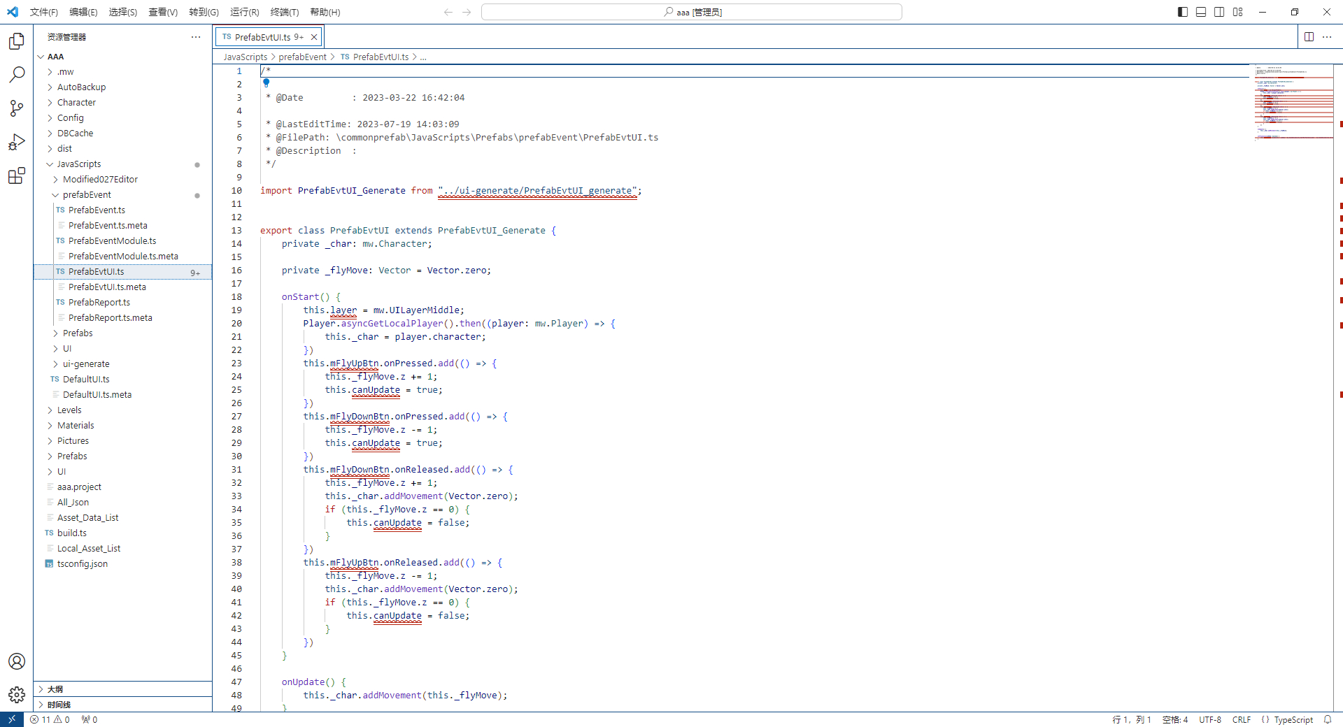Open the Extensions view
The width and height of the screenshot is (1343, 727).
click(17, 175)
